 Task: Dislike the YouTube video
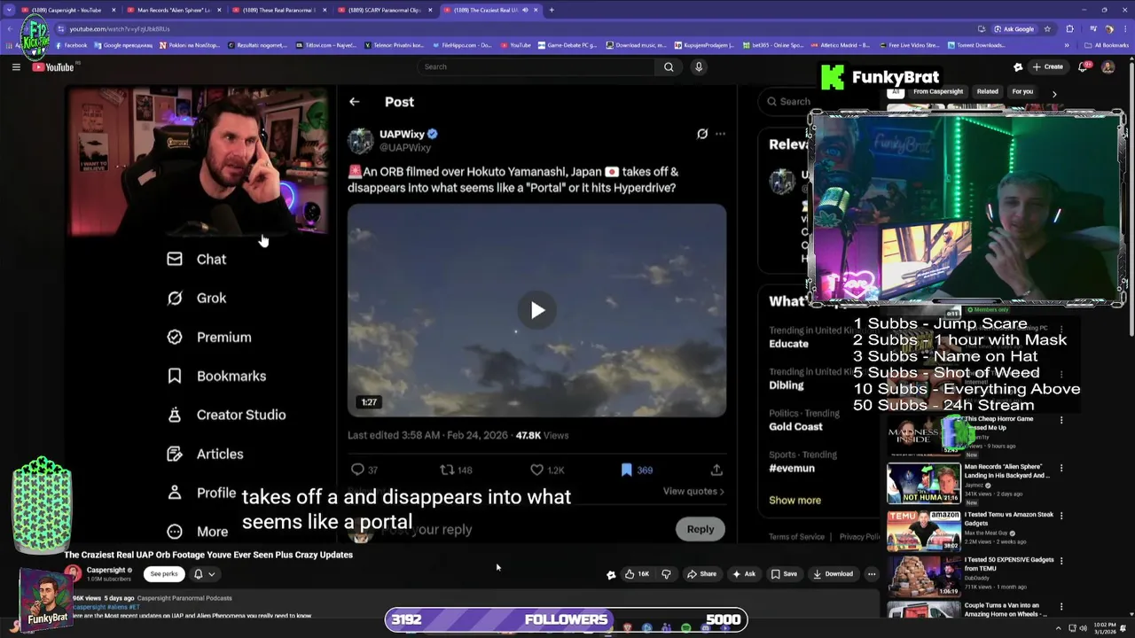click(667, 574)
